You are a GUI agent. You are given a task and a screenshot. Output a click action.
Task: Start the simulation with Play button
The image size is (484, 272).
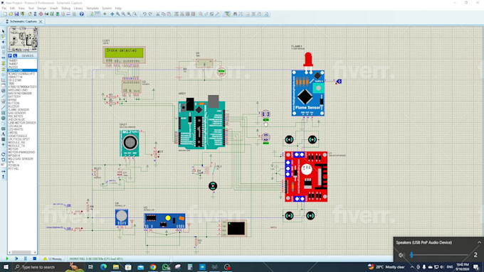coord(7,259)
